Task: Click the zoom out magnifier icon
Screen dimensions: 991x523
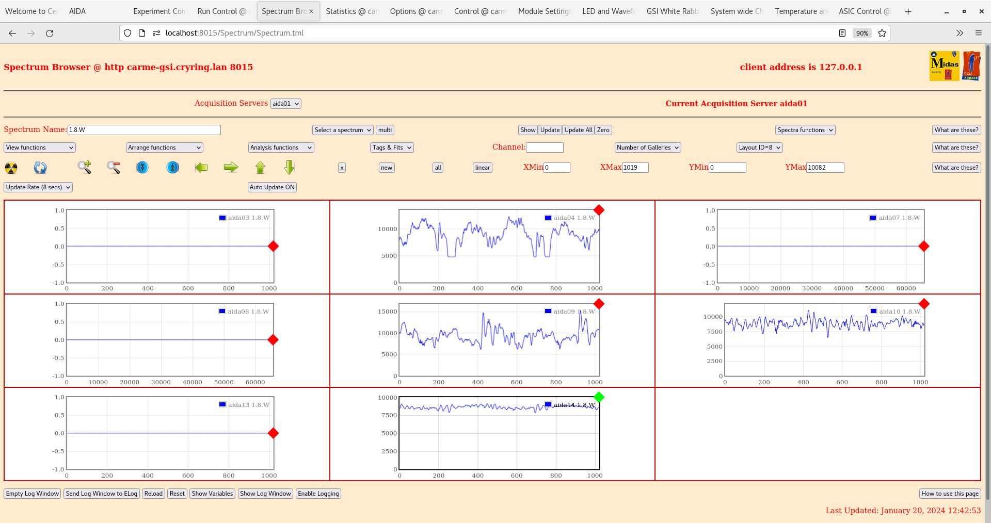Action: 114,167
